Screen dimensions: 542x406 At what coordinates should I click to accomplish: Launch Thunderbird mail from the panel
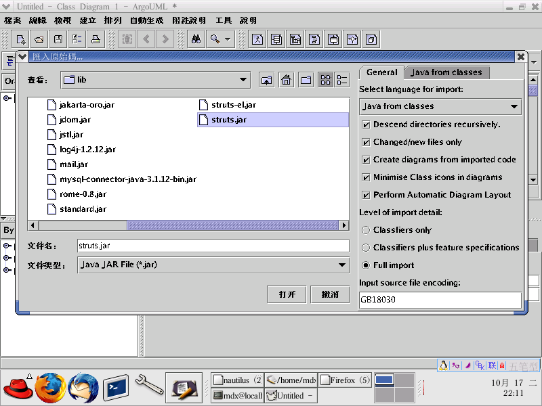(83, 388)
